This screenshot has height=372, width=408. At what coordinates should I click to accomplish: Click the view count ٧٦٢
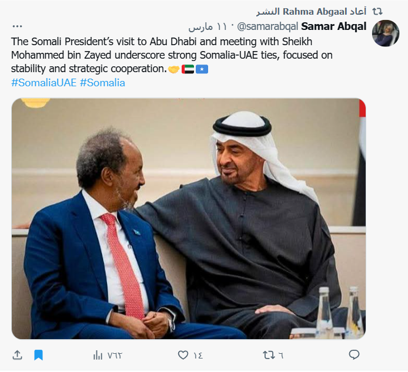pos(115,355)
